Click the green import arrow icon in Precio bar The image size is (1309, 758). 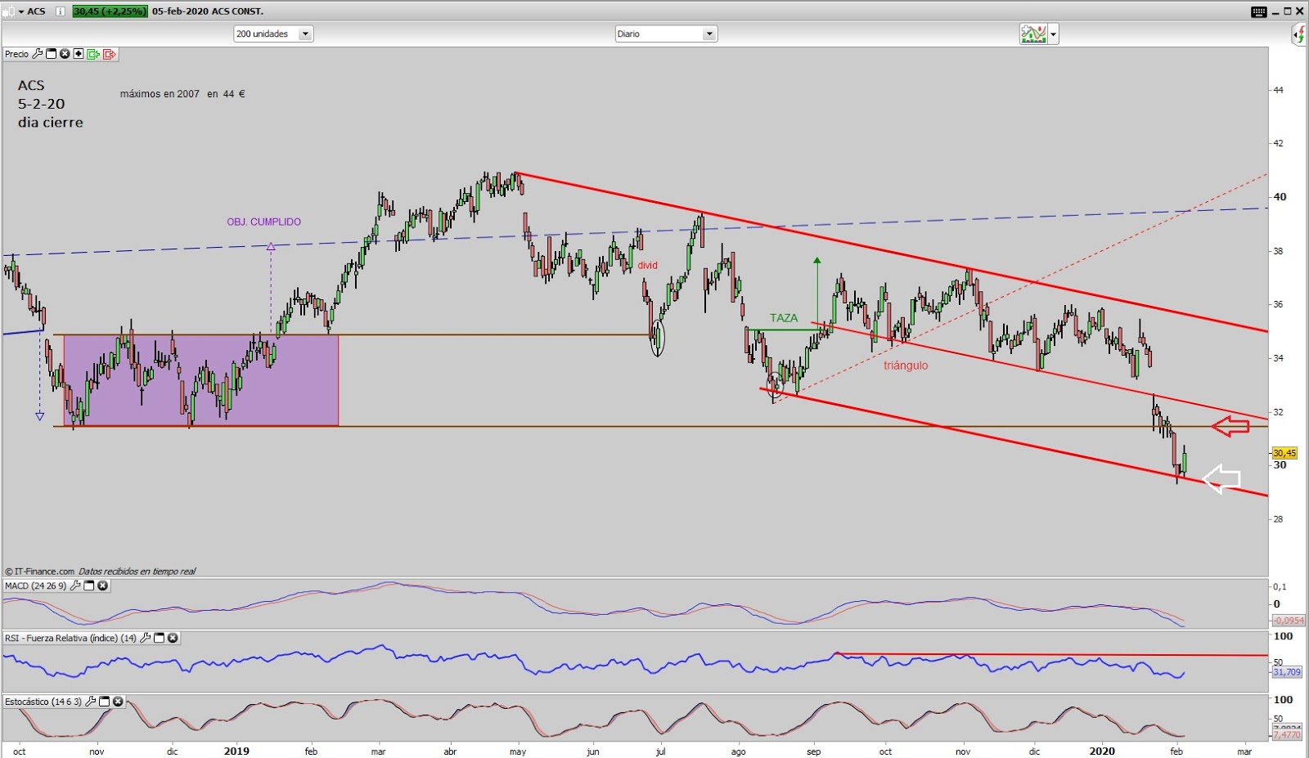(93, 54)
